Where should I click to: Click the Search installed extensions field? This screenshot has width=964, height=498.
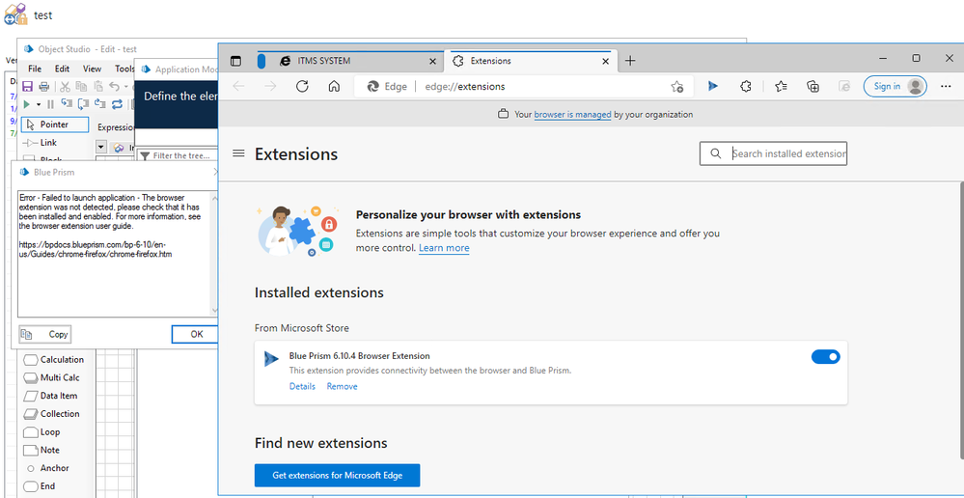tap(786, 153)
